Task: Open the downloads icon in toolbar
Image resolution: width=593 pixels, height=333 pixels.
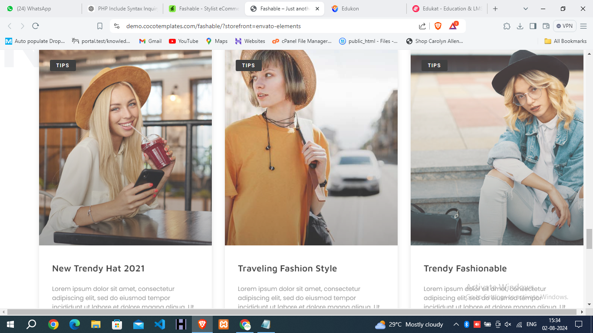Action: [x=520, y=26]
